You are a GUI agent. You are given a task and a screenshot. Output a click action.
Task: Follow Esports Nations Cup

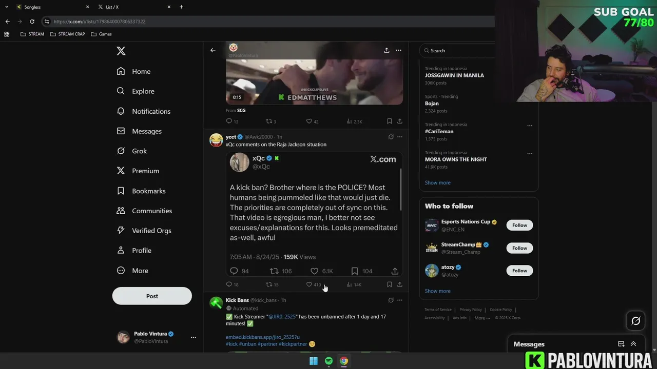pos(519,225)
